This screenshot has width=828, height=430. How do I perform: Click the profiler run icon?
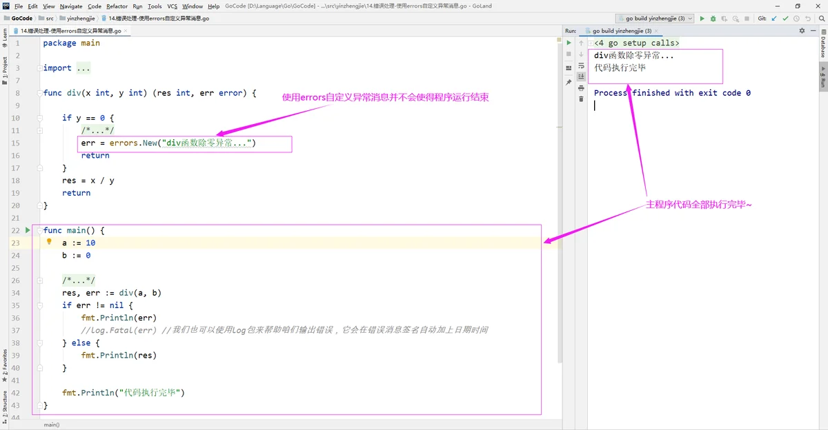[x=736, y=19]
